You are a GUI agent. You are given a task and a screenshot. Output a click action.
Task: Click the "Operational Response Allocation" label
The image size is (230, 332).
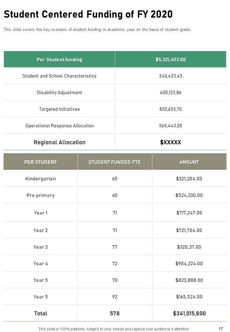[x=59, y=126]
